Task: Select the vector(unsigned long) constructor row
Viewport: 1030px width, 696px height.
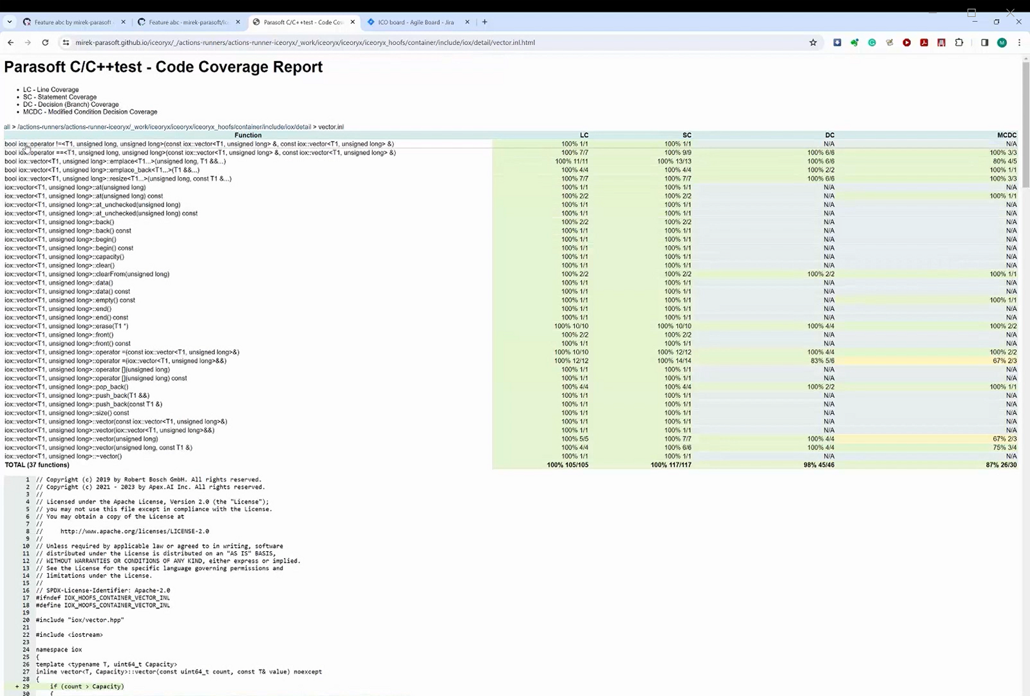Action: (510, 439)
